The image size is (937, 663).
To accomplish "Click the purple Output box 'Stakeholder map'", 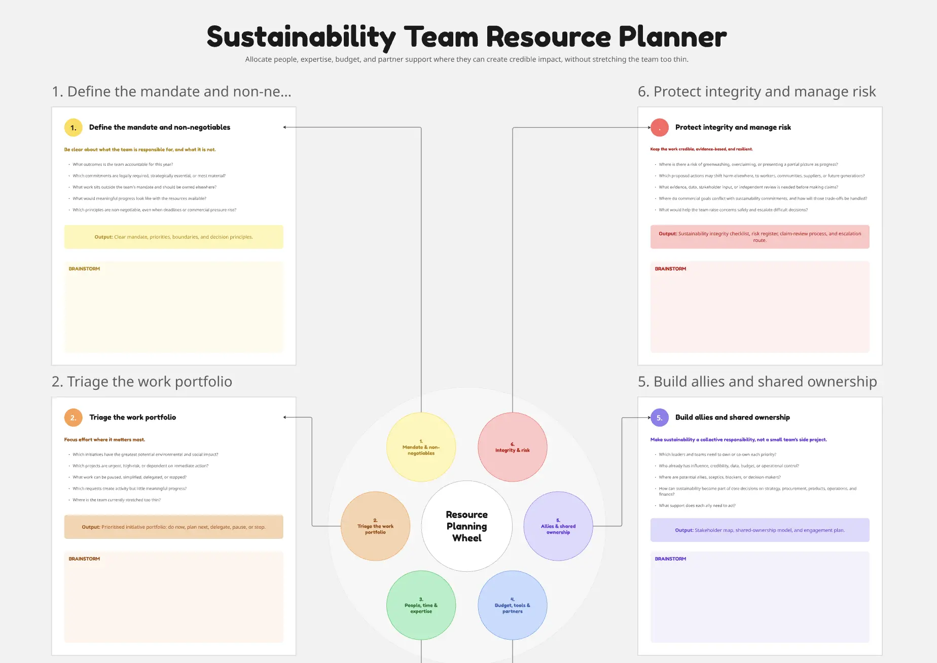I will coord(760,530).
